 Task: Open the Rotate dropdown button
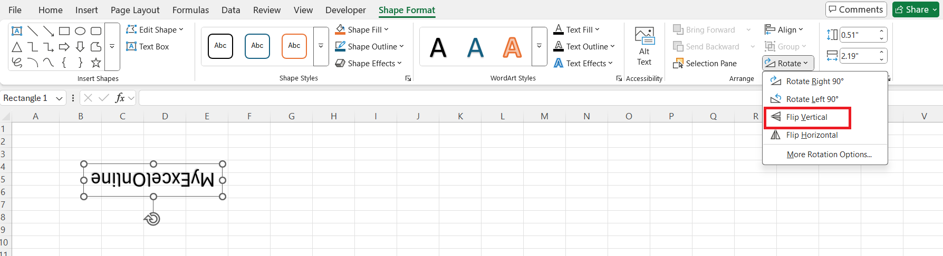788,63
